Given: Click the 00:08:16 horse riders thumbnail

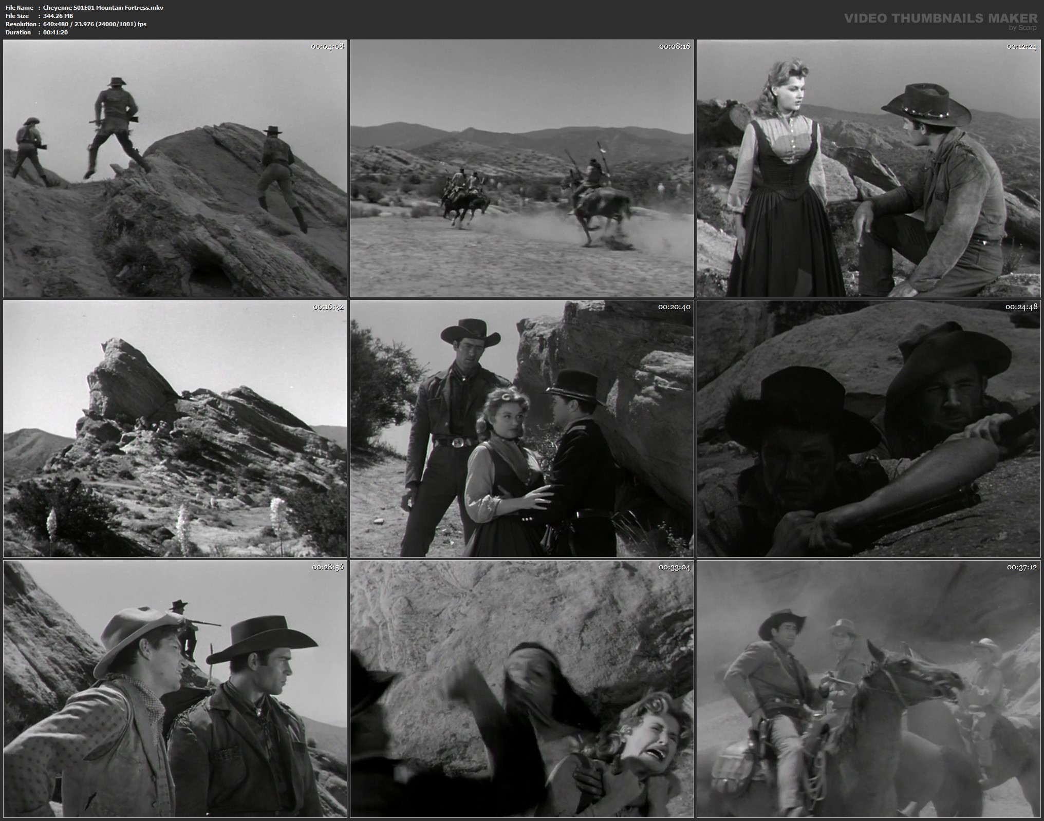Looking at the screenshot, I should click(521, 168).
